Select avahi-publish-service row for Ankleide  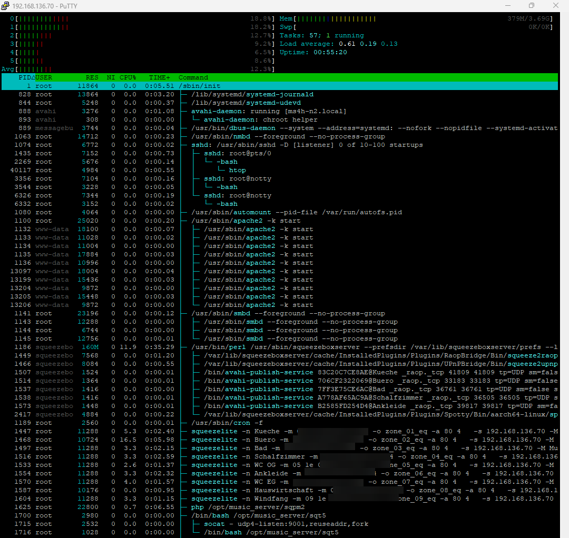coord(279,406)
